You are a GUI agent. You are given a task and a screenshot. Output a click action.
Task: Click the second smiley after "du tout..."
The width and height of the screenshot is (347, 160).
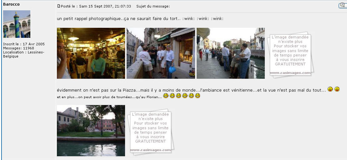[337, 89]
